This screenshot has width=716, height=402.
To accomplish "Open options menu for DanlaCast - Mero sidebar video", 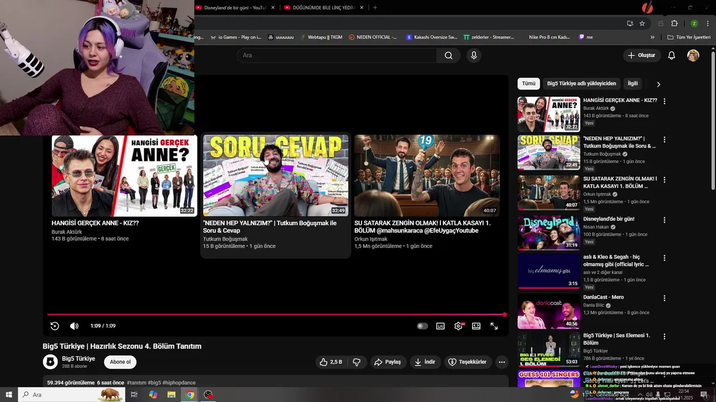I will tap(665, 298).
